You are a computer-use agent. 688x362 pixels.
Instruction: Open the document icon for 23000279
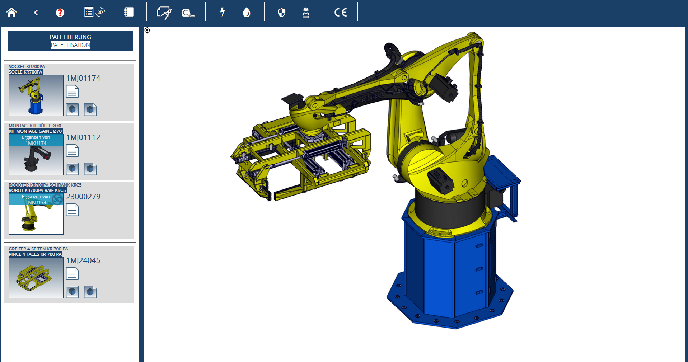pos(72,210)
